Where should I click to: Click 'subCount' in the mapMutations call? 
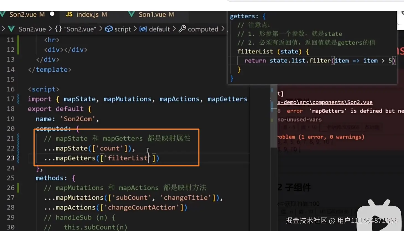pyautogui.click(x=132, y=198)
